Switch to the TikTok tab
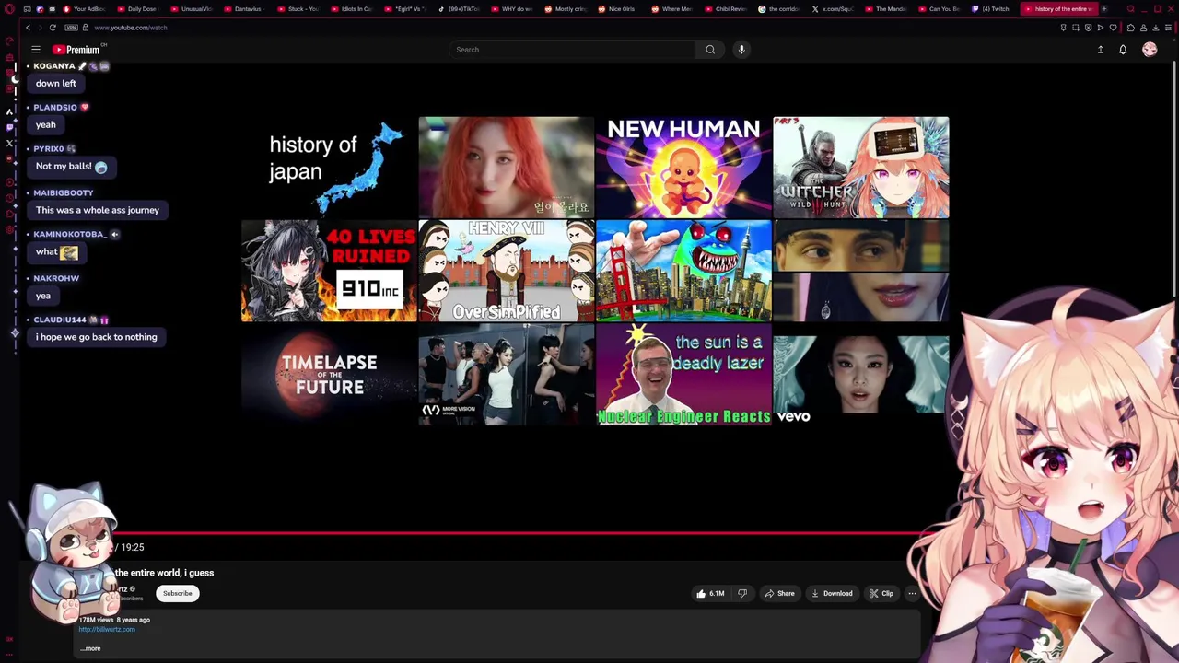 [x=461, y=9]
